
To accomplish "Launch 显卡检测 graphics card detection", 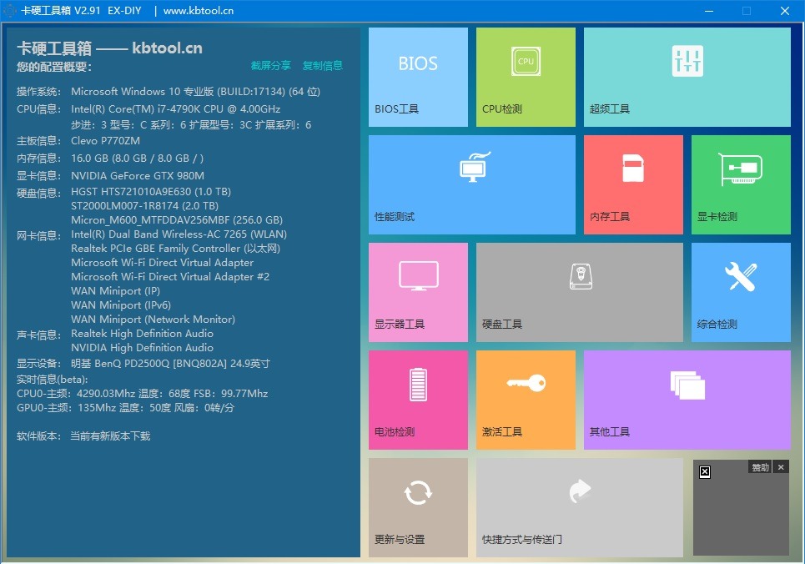I will pos(740,184).
